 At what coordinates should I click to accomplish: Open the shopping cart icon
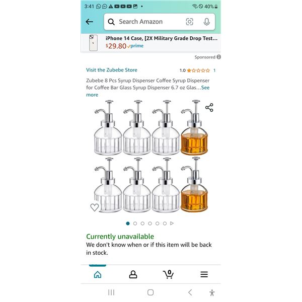pos(169,274)
